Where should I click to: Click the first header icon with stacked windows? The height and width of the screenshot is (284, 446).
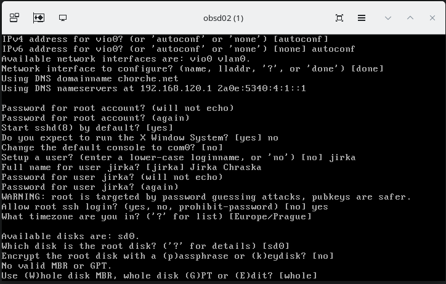[15, 18]
